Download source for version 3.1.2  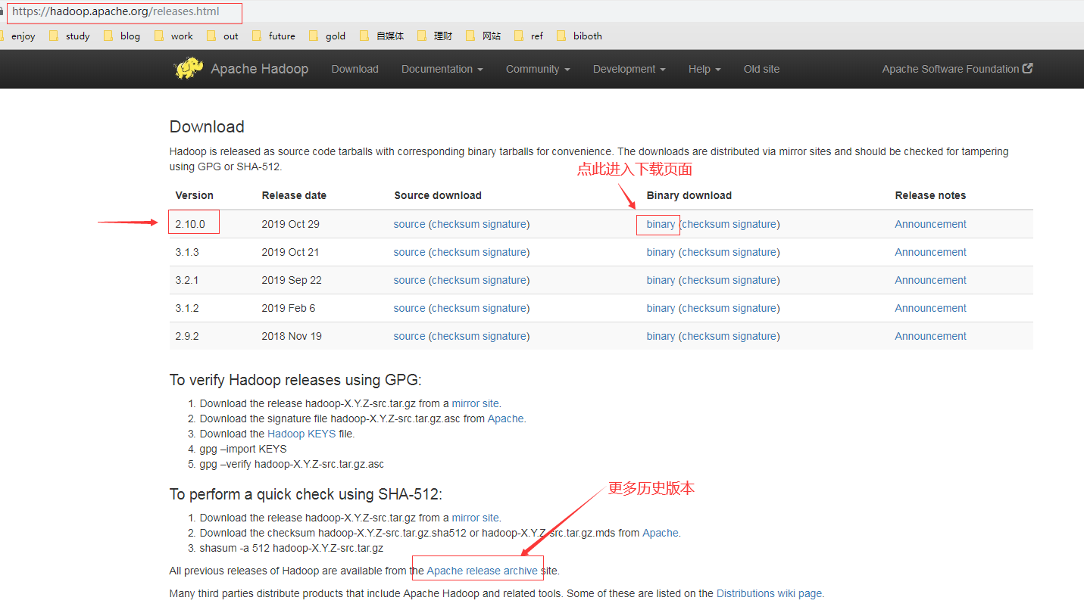point(409,308)
